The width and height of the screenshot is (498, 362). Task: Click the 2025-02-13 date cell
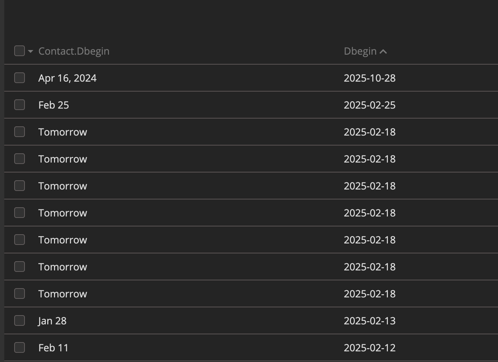pyautogui.click(x=369, y=321)
